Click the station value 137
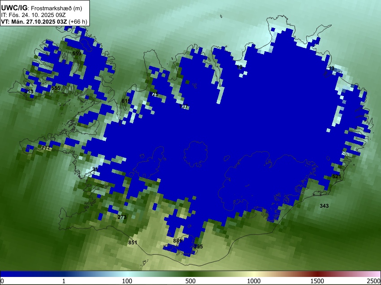Image resolution: width=381 pixels, height=285 pixels. point(183,106)
